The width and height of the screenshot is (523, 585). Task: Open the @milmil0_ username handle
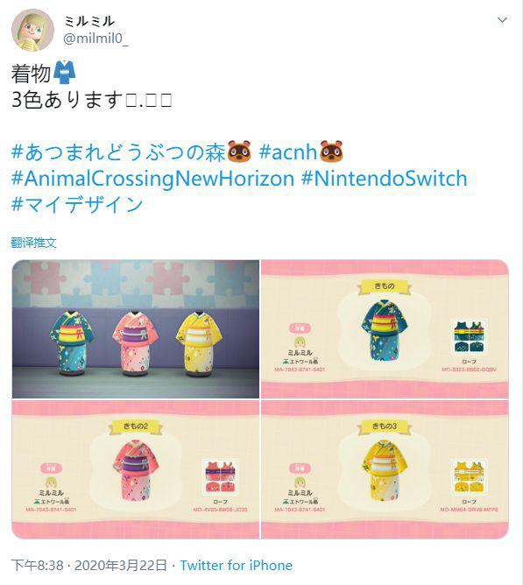[x=95, y=38]
